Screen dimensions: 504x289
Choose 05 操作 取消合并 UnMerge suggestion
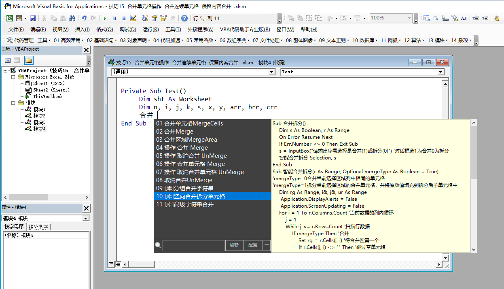pyautogui.click(x=212, y=156)
